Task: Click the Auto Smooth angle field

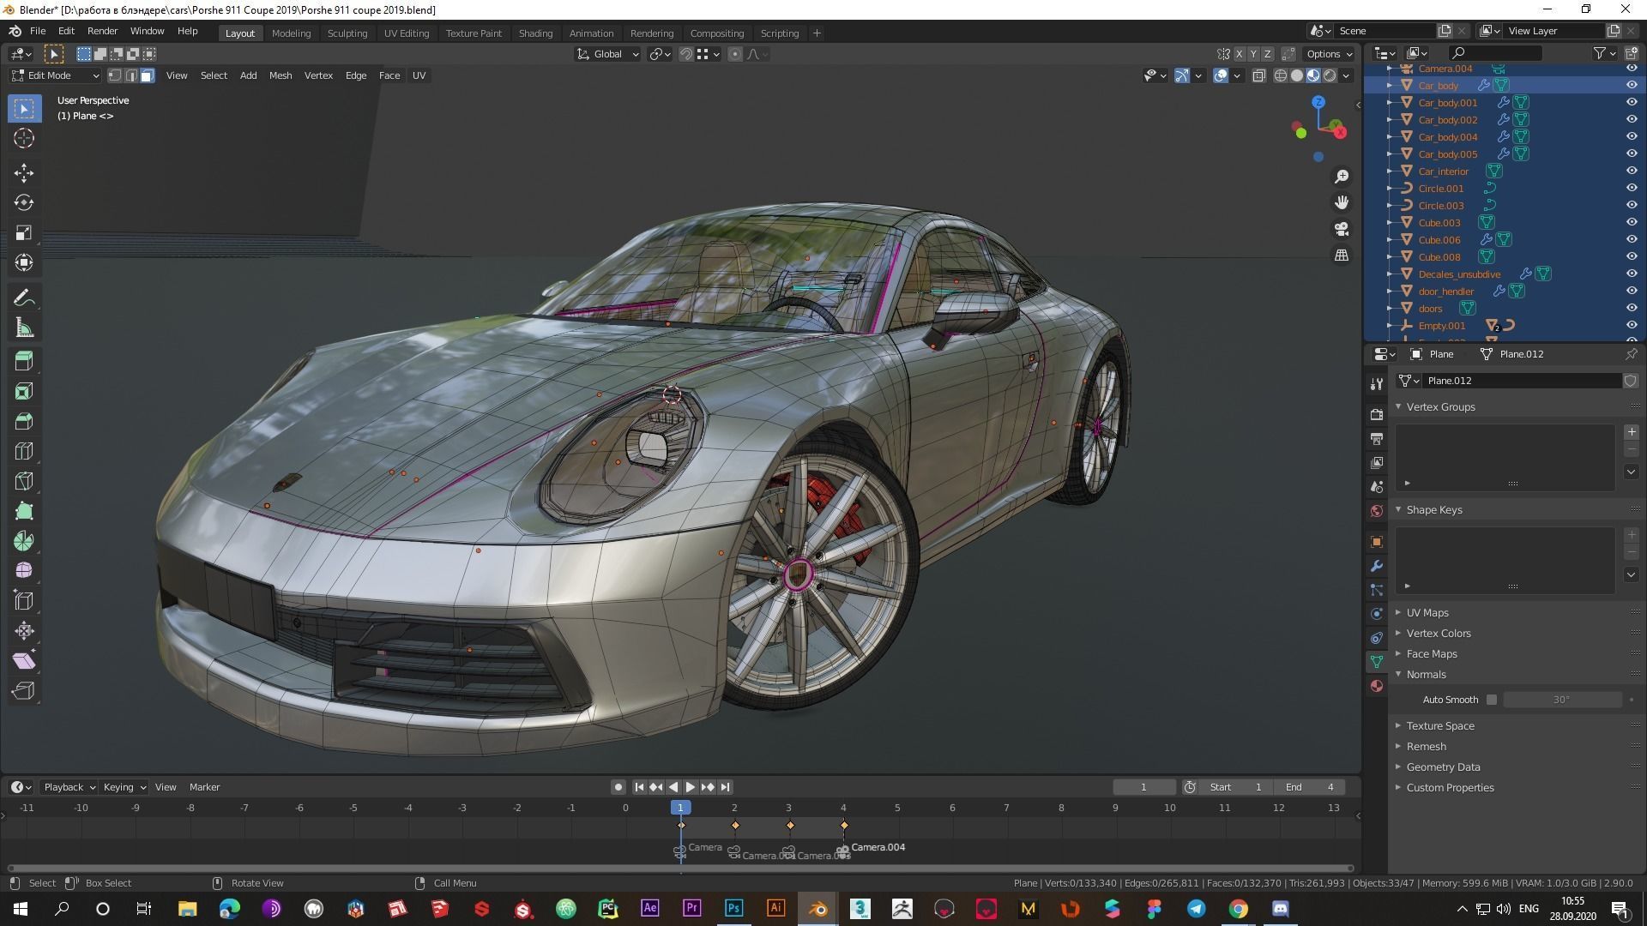Action: (x=1562, y=700)
